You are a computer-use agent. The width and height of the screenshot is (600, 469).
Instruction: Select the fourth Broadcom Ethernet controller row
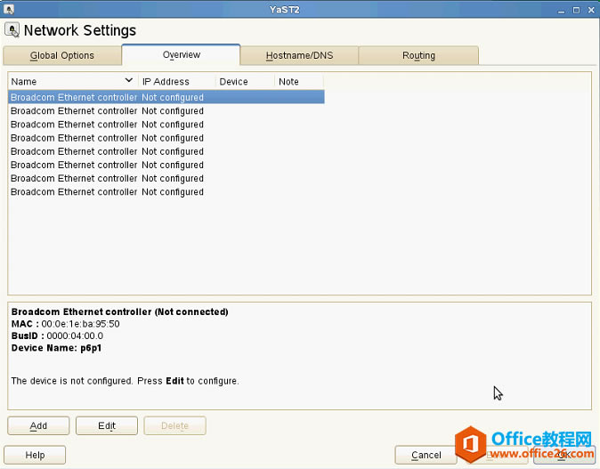coord(166,138)
